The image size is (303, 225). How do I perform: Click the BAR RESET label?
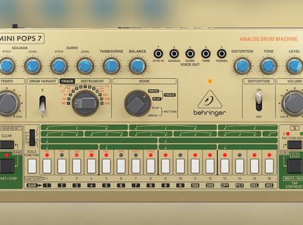pos(12,128)
